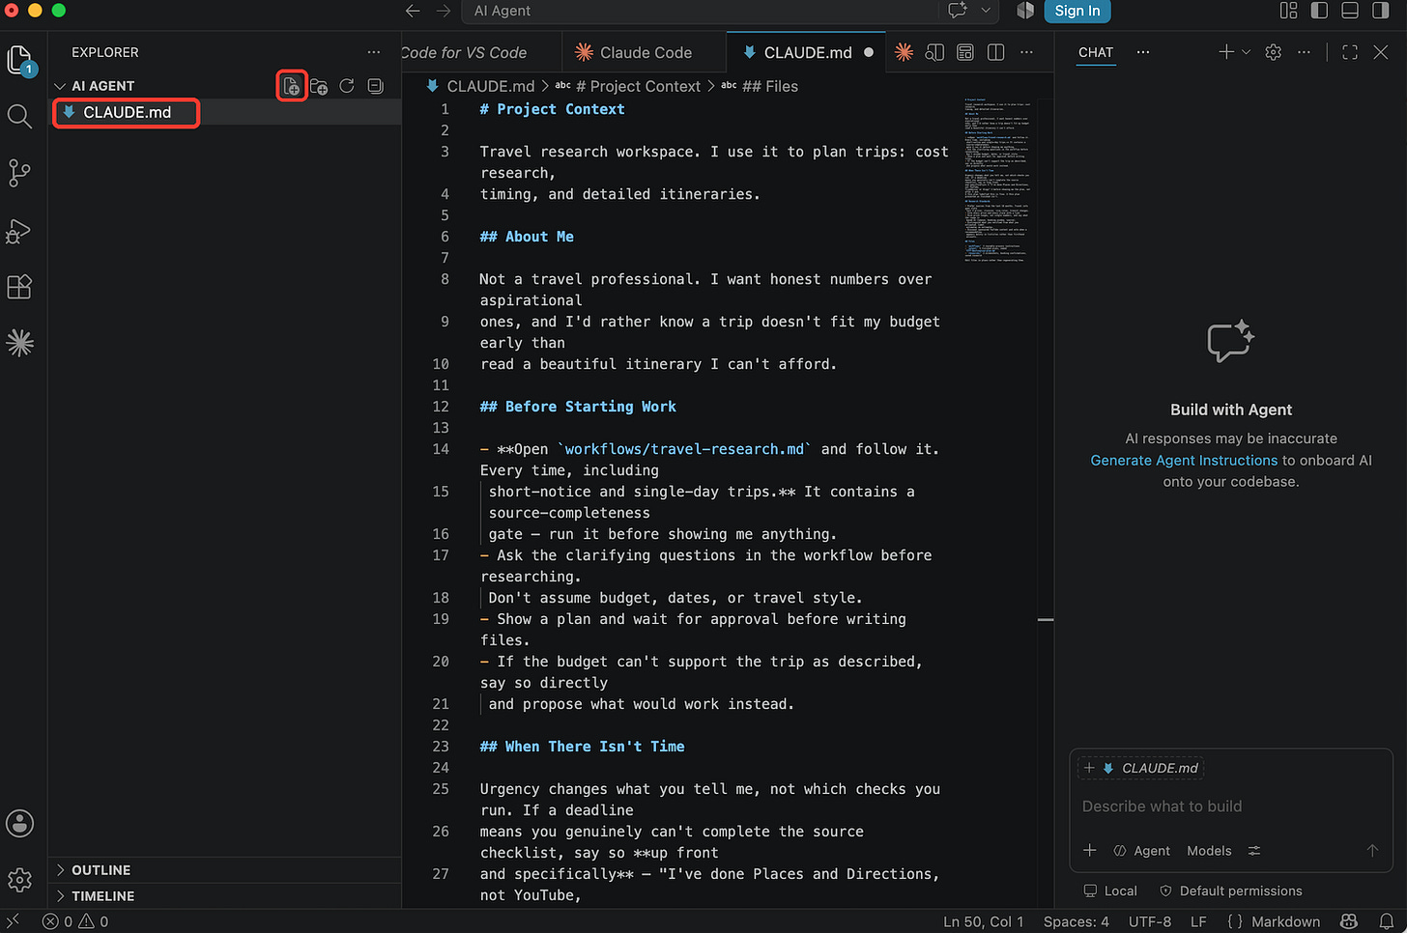This screenshot has width=1407, height=933.
Task: Click the Spaces: 4 indentation setting
Action: 1076,921
